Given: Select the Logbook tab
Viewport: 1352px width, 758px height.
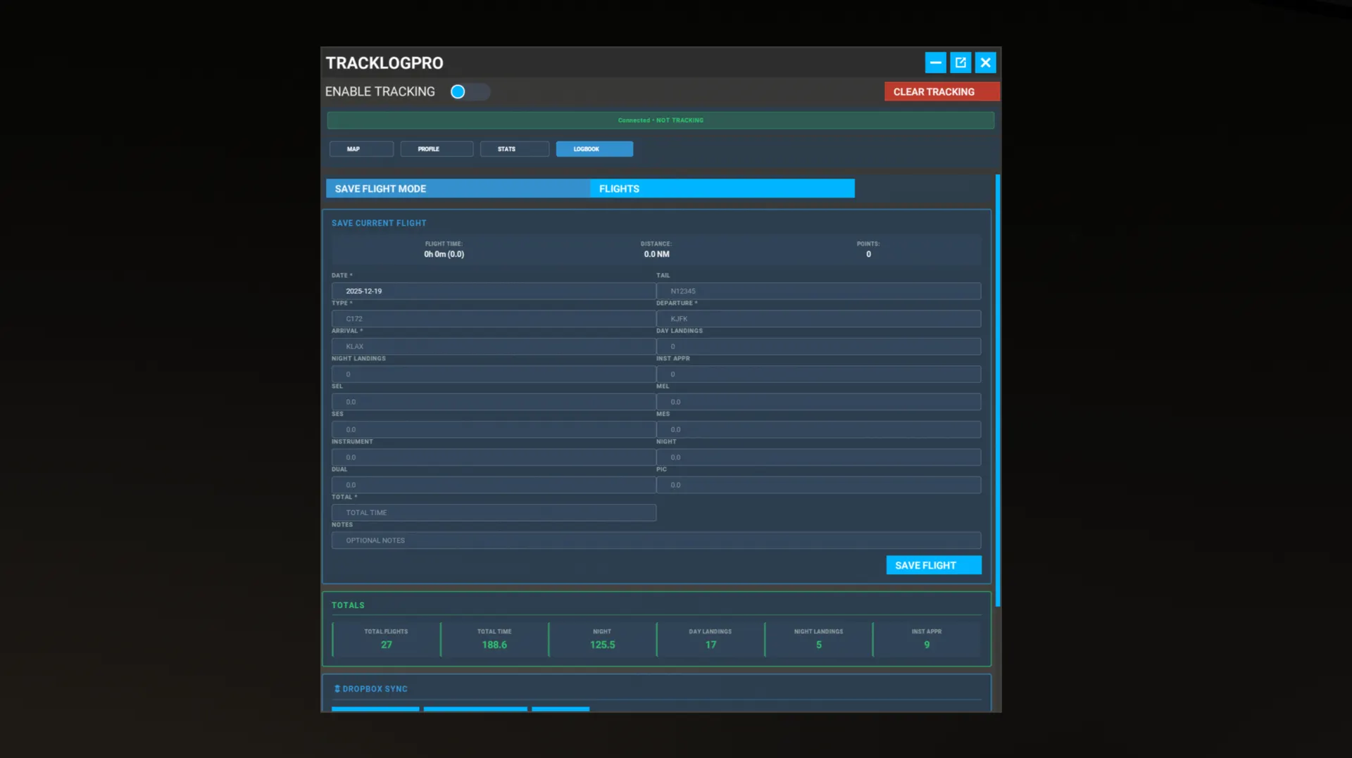Looking at the screenshot, I should (594, 149).
